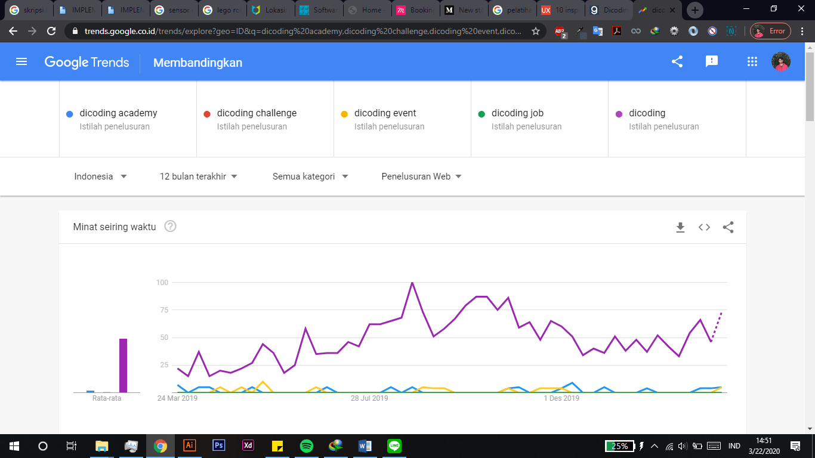This screenshot has height=458, width=815.
Task: Reload the page
Action: tap(51, 31)
